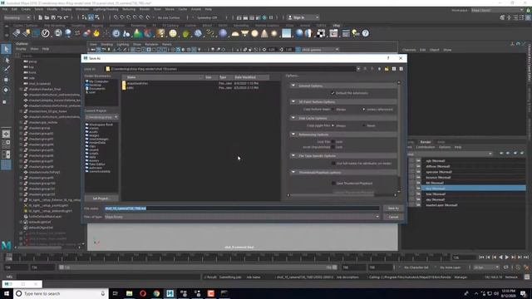Click the new scene icon in status line
Screen dimensions: 532x299
[41, 17]
